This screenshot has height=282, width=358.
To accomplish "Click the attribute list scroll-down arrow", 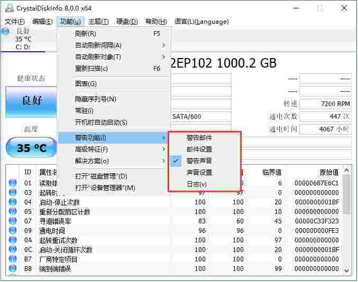I will [346, 270].
